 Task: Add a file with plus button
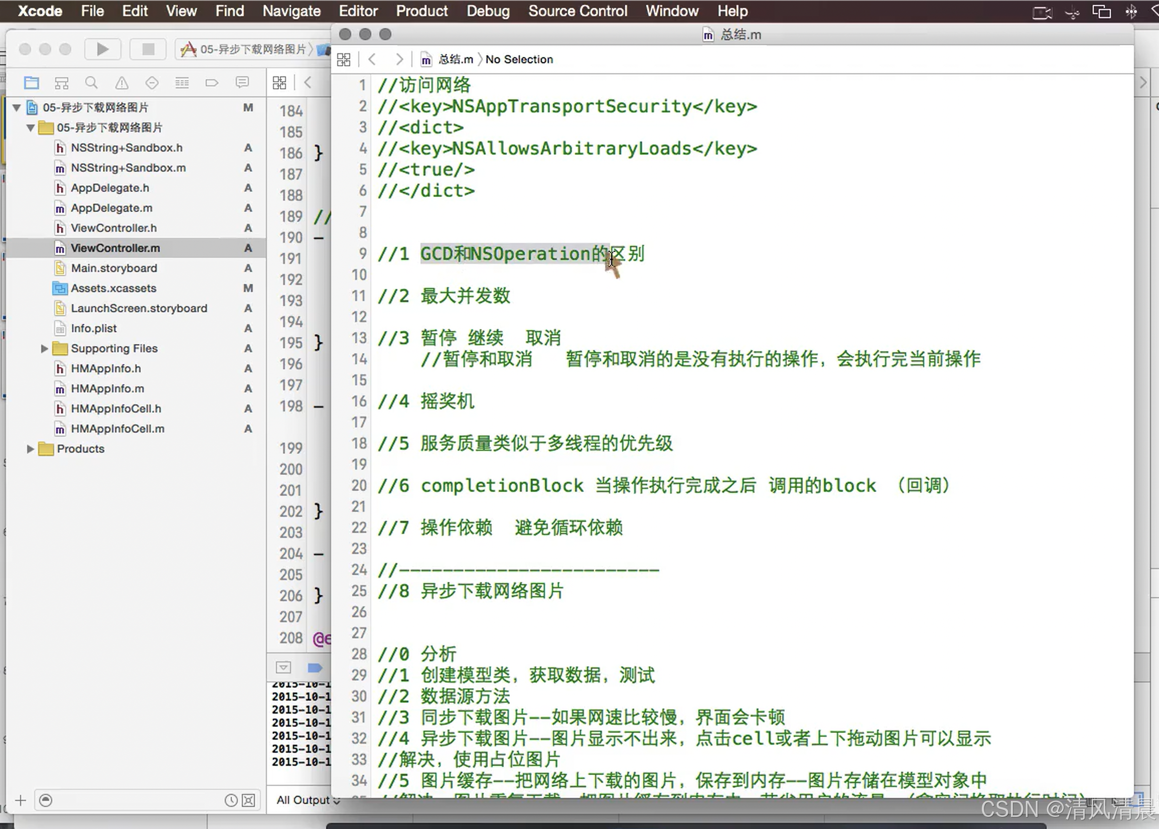point(21,800)
